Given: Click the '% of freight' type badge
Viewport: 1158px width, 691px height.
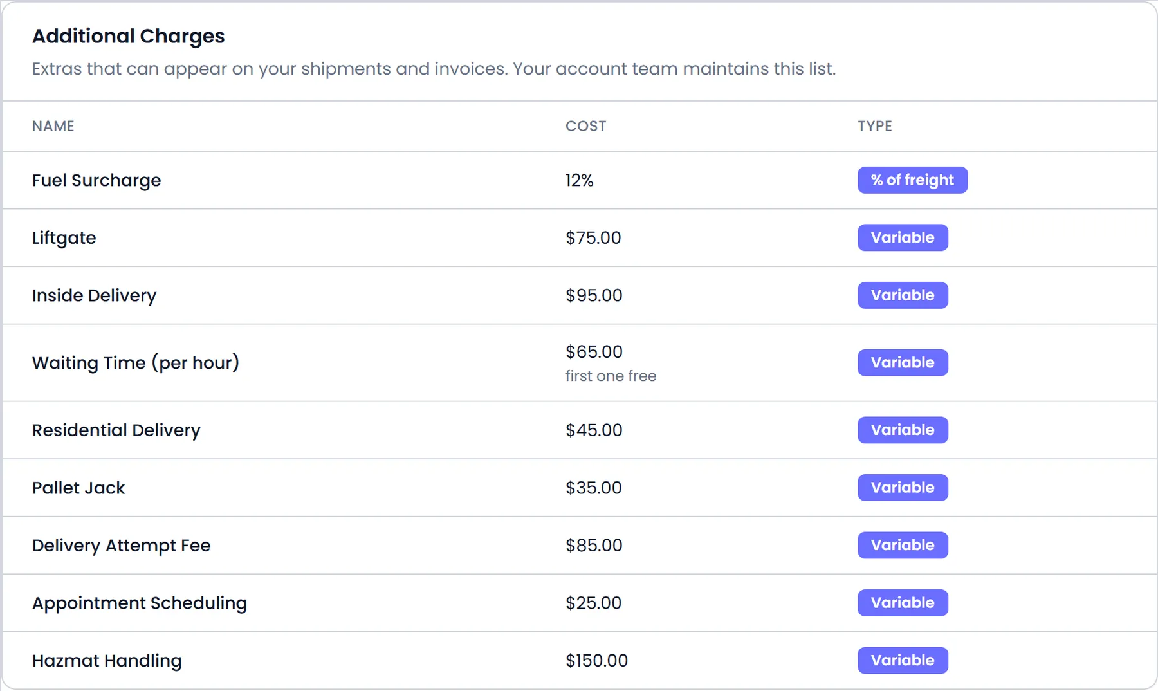Looking at the screenshot, I should [912, 180].
